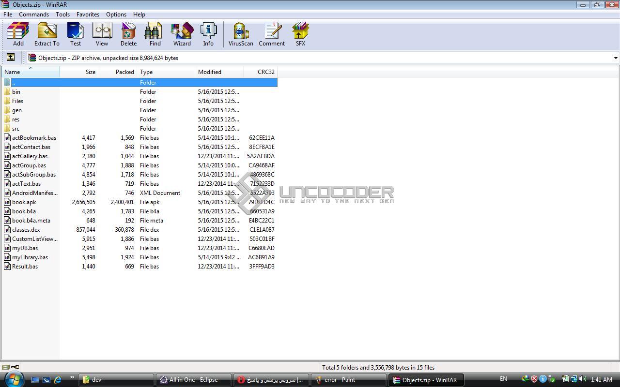Run the Test archive tool
This screenshot has width=620, height=387.
coord(76,34)
